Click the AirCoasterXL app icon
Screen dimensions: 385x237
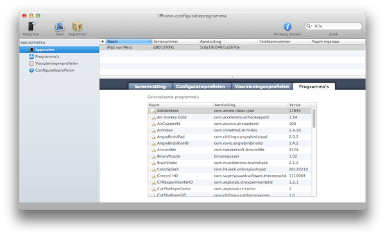point(153,124)
